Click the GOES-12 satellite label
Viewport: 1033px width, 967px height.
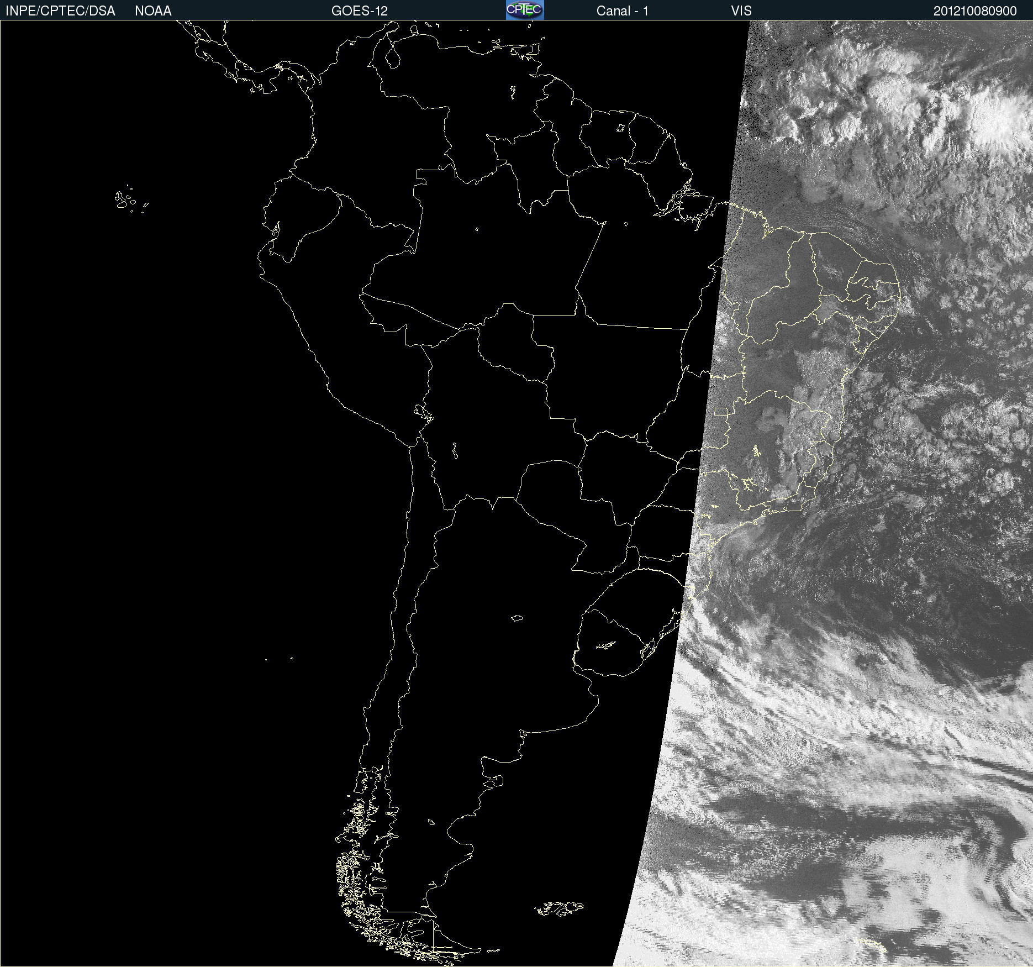click(360, 11)
